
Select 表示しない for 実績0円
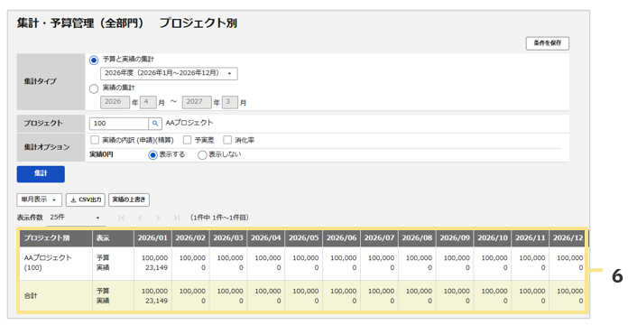[202, 154]
